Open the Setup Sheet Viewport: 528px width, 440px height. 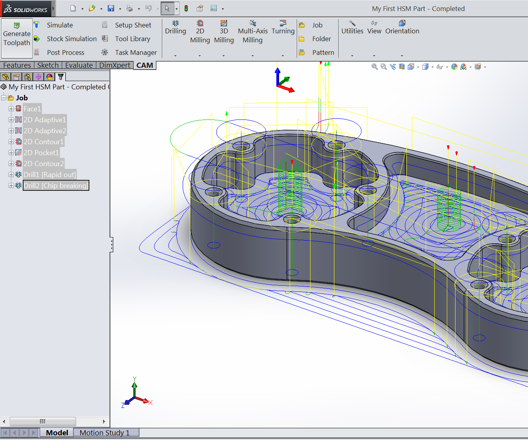click(x=127, y=25)
